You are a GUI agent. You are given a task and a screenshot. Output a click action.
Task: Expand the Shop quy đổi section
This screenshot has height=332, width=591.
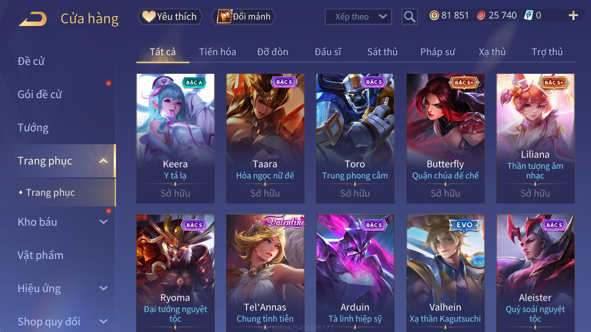pyautogui.click(x=103, y=322)
